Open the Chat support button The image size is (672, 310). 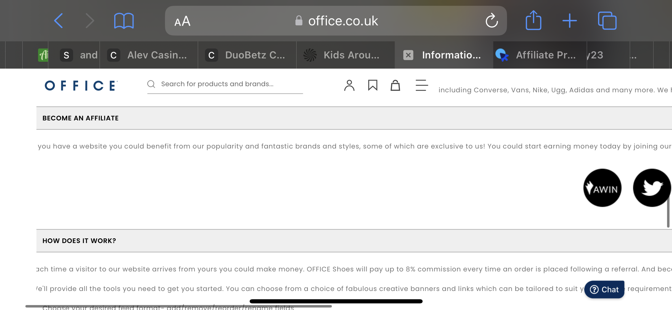tap(604, 289)
